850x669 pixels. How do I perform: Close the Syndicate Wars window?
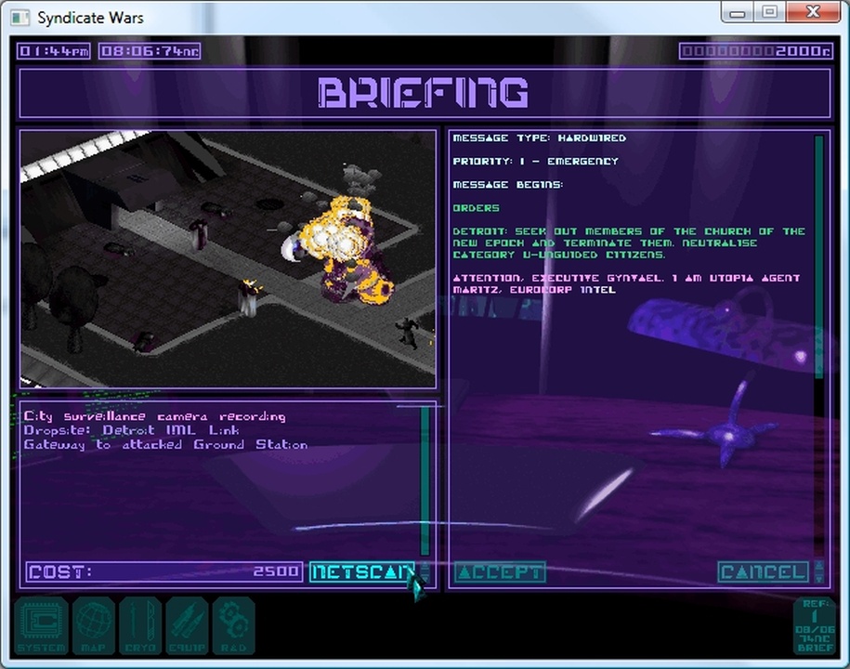coord(813,12)
